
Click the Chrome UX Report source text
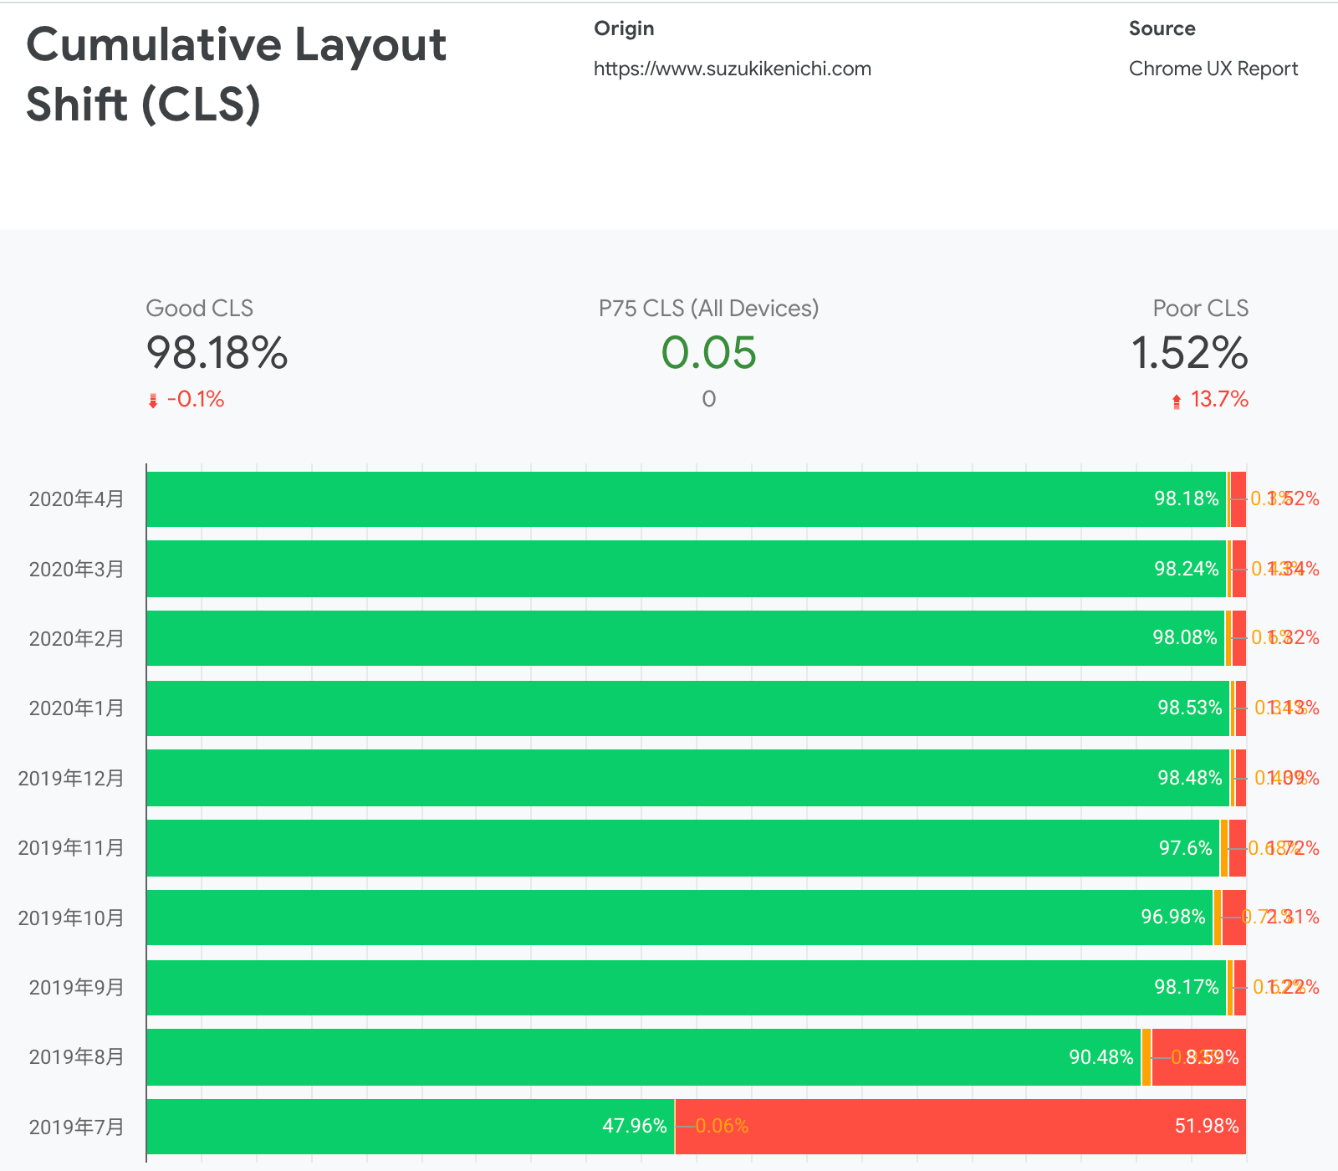(1213, 69)
